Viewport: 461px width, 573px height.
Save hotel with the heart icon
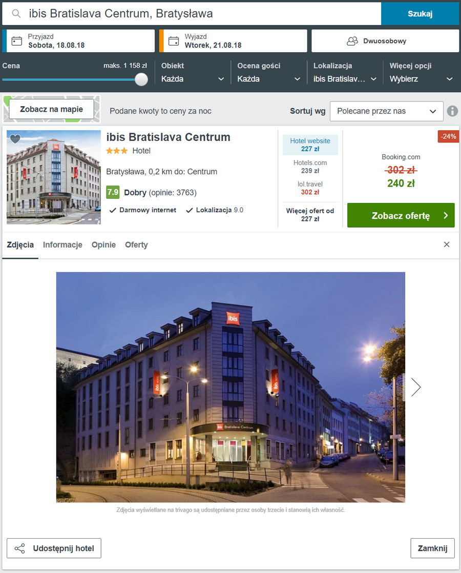[x=15, y=139]
